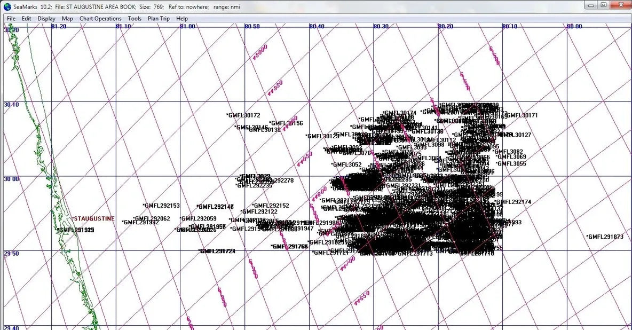Open the Chart Operations menu
Viewport: 632px width, 330px height.
click(x=100, y=19)
